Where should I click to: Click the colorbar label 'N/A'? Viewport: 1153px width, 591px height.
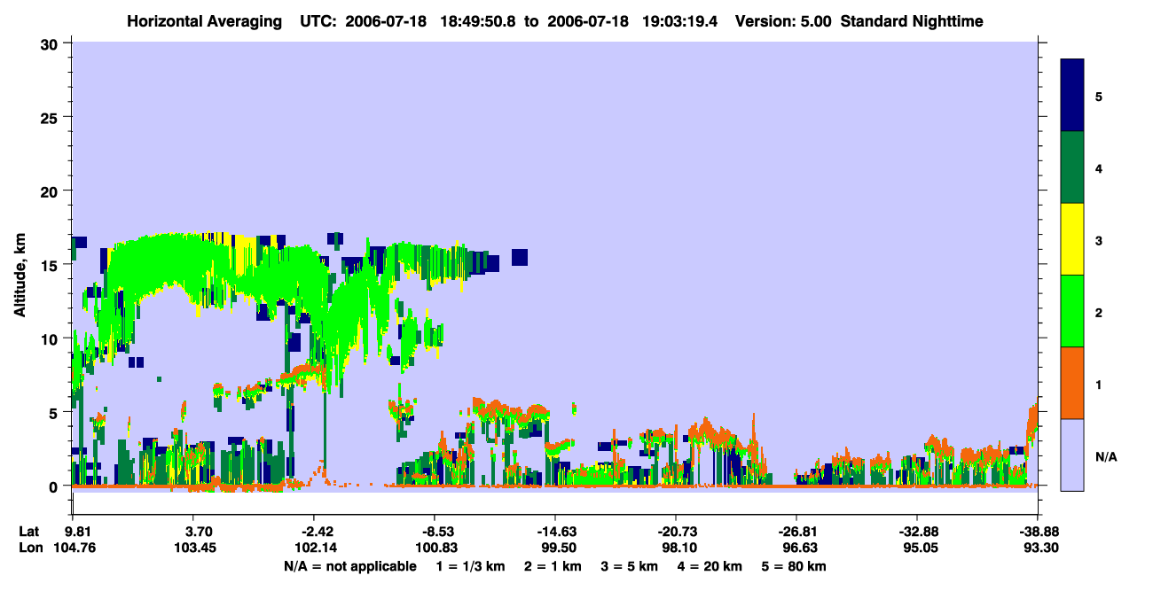[x=1106, y=457]
